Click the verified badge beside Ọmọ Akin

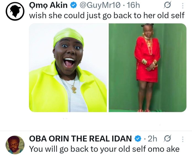[73, 5]
